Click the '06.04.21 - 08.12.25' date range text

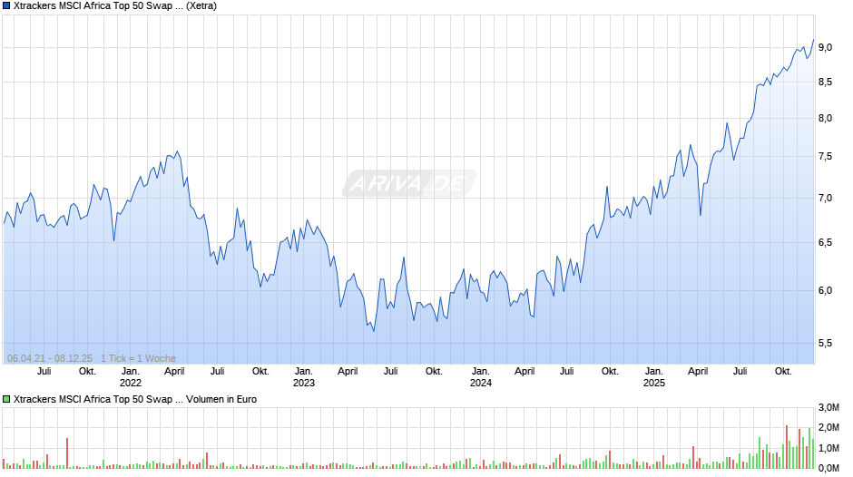coord(50,358)
